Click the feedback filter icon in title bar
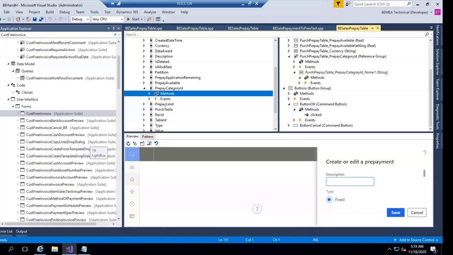Screen dimensions: 453x255 pyautogui.click(x=338, y=4)
